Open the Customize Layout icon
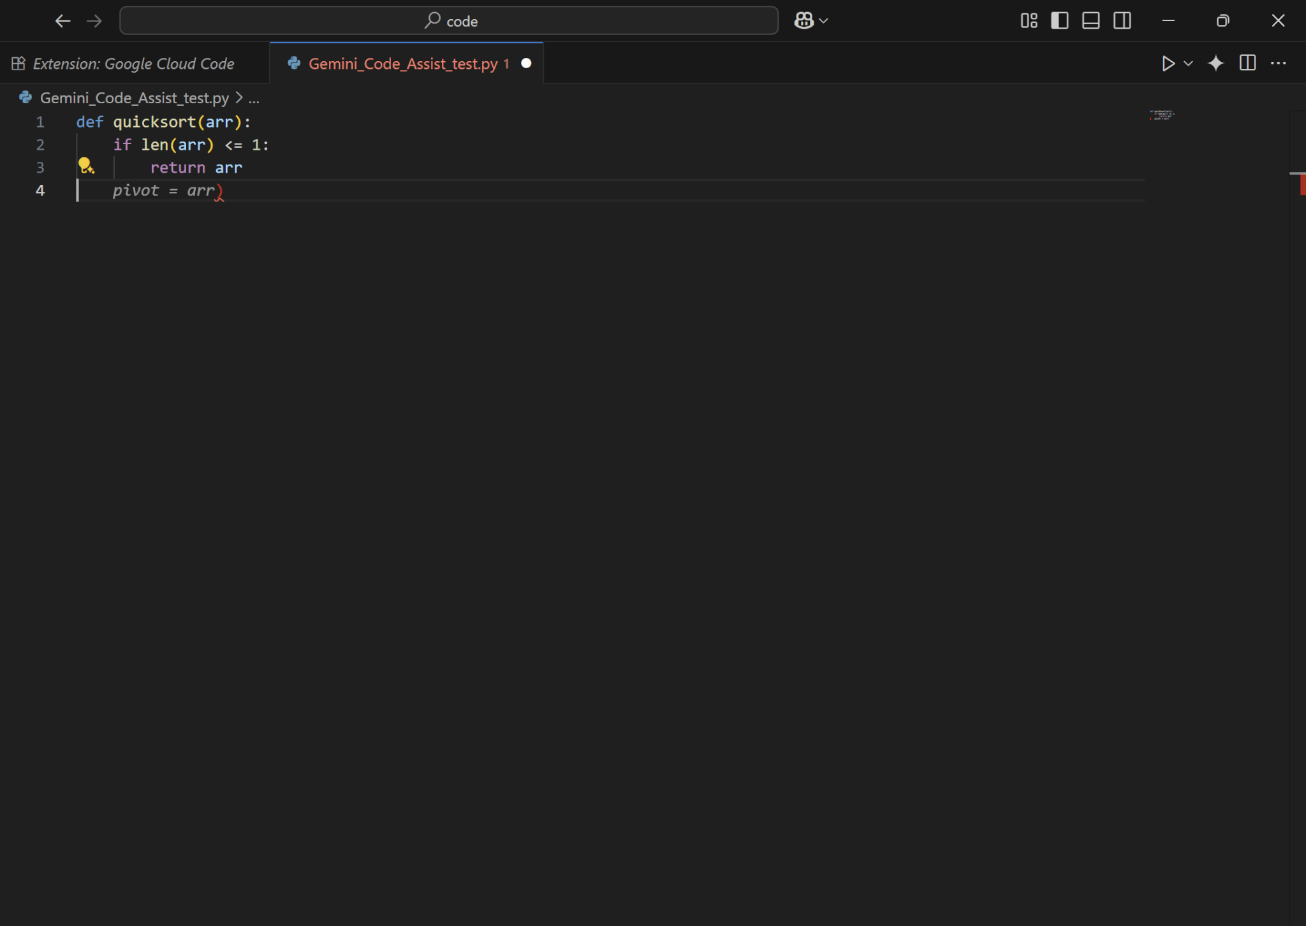 [x=1029, y=21]
